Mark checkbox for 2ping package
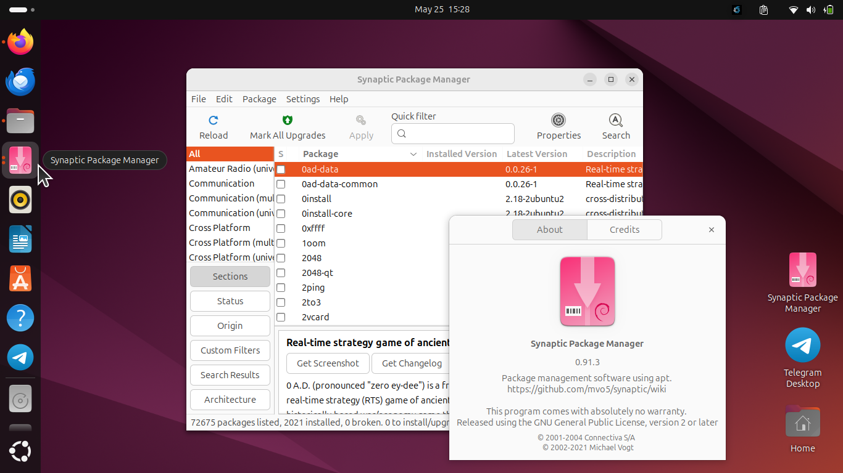843x473 pixels. tap(281, 288)
